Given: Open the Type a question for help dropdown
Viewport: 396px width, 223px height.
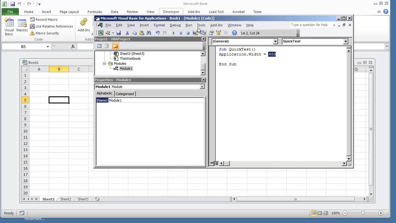Looking at the screenshot, I should pyautogui.click(x=334, y=25).
